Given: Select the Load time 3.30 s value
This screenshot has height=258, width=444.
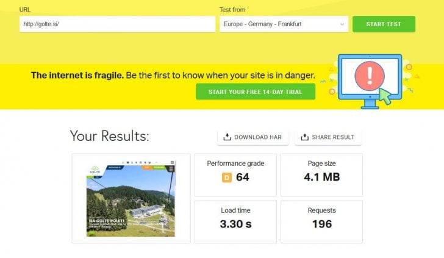Looking at the screenshot, I should (x=235, y=224).
